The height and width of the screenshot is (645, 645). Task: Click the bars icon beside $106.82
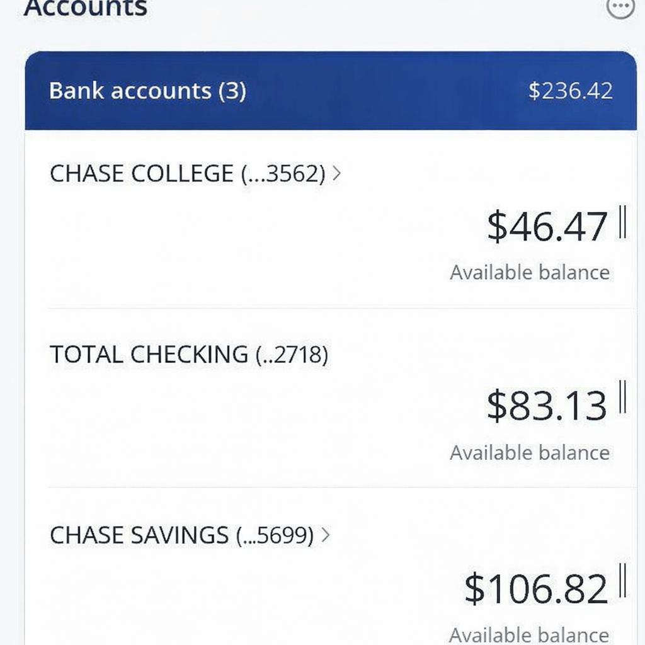[x=622, y=581]
